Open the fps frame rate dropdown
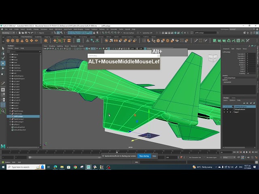Screen dimensions: 259x194 [x=229, y=157]
